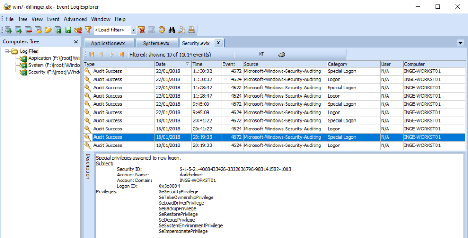Go to last event navigation arrow
The height and width of the screenshot is (238, 468).
[121, 54]
